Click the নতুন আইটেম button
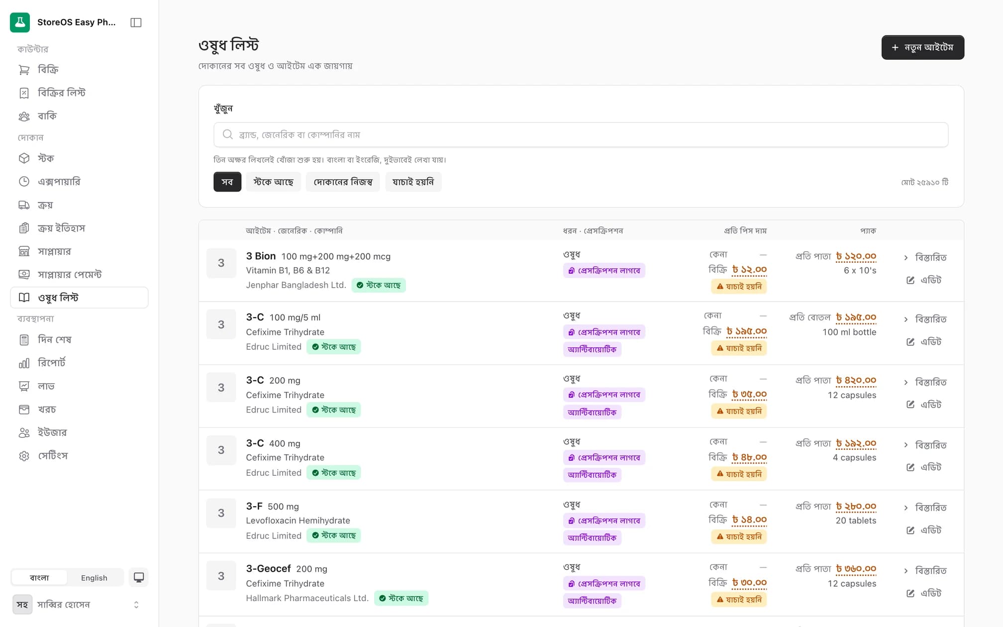The height and width of the screenshot is (627, 1003). 923,47
